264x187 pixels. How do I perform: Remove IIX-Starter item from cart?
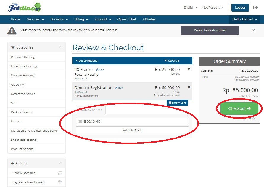(x=189, y=69)
